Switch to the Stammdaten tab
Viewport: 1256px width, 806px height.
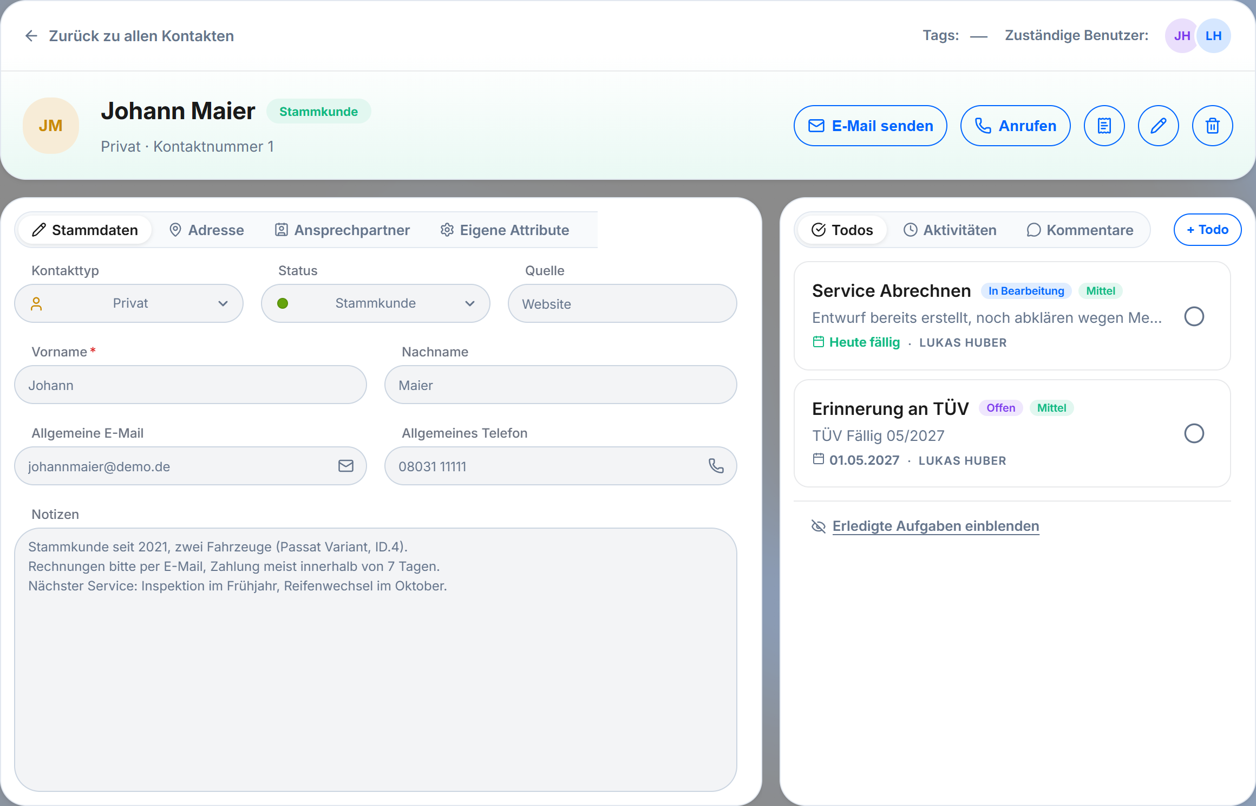click(x=85, y=230)
